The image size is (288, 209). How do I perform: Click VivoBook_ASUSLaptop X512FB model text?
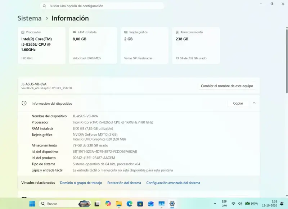[46, 88]
